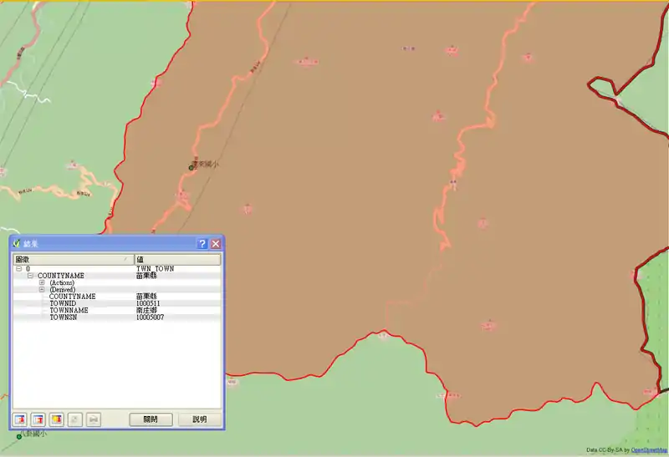Viewport: 669px width, 457px height.
Task: Click the third, yellow-and-red icon in the bottom toolbar
Action: (57, 419)
